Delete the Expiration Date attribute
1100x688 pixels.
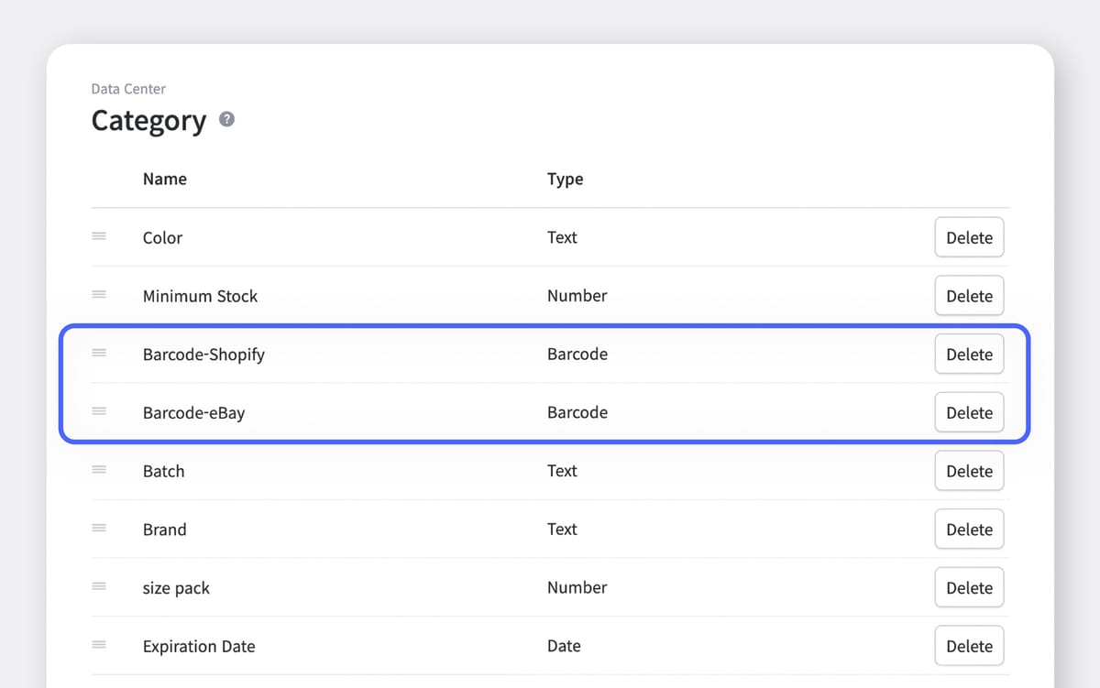click(x=969, y=646)
